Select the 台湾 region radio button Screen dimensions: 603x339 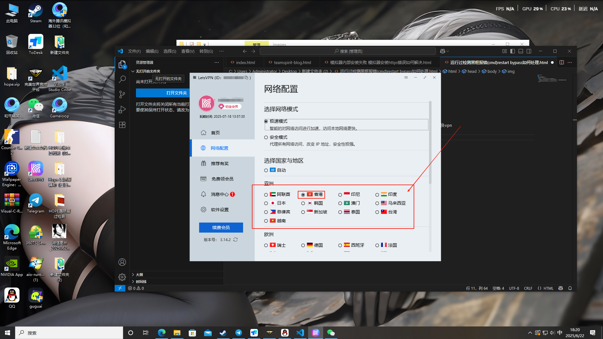point(377,212)
